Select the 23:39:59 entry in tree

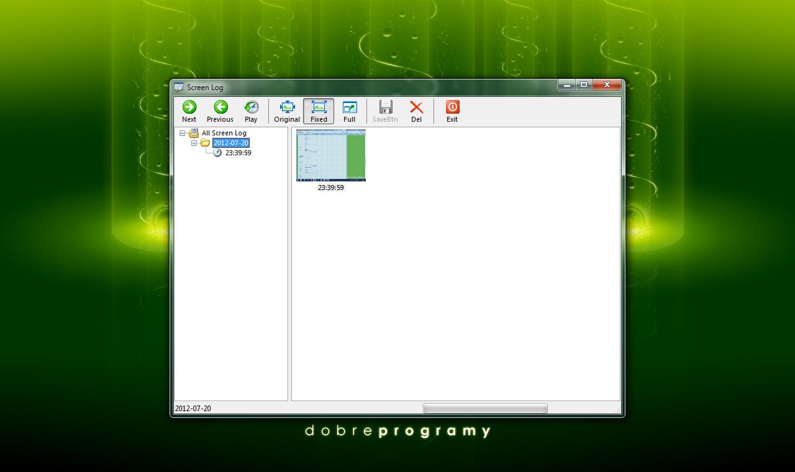click(238, 153)
